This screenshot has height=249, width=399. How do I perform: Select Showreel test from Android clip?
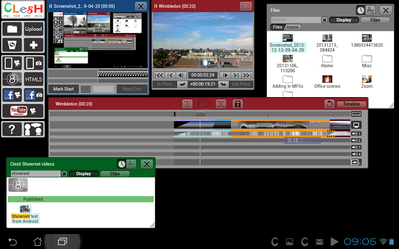click(x=25, y=214)
